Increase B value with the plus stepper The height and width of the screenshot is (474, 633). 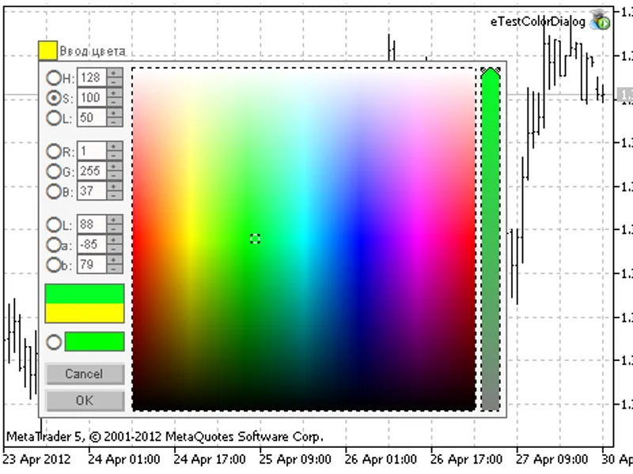(x=115, y=186)
